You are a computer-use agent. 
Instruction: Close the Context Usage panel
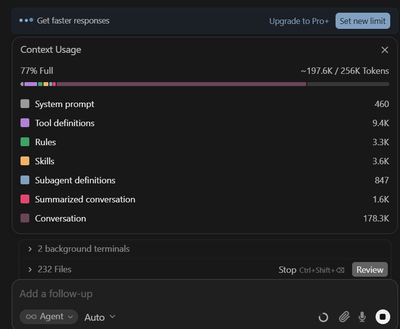tap(385, 50)
